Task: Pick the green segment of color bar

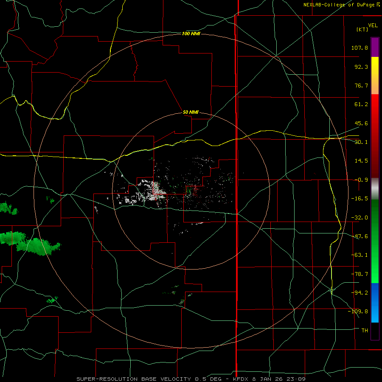Action: pos(375,241)
